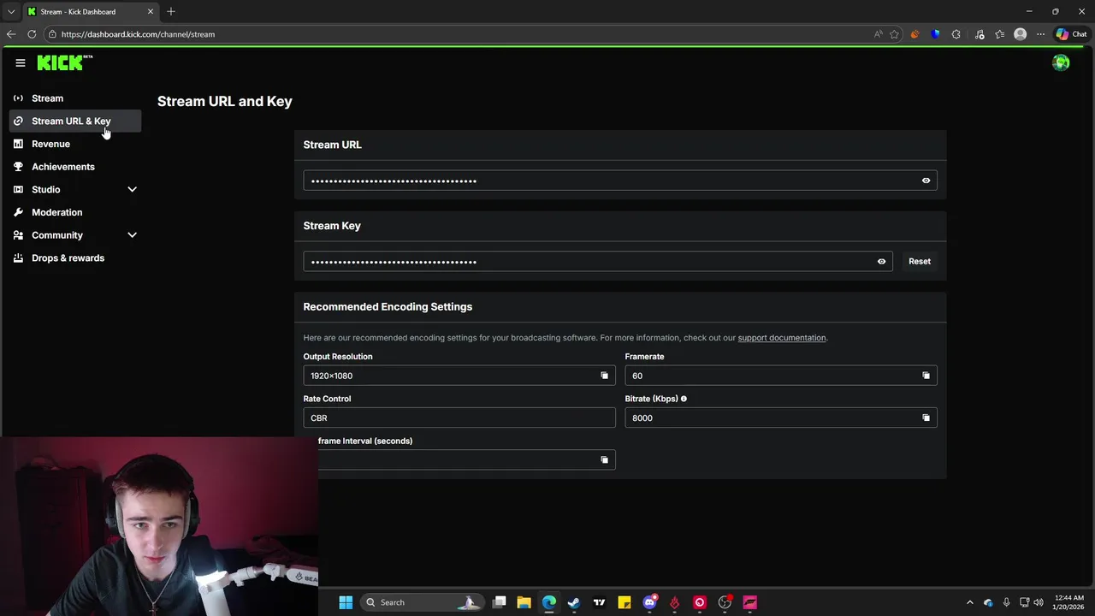Open browser Settings and more menu

pyautogui.click(x=1040, y=34)
